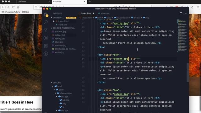The image size is (201, 113).
Task: Close the CSS Grid browser tab
Action: click(x=84, y=2)
